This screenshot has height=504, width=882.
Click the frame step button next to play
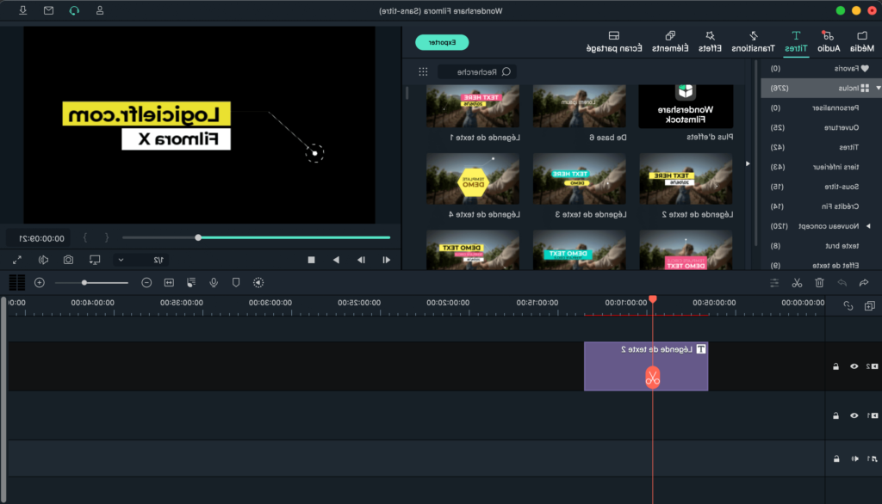(x=361, y=260)
